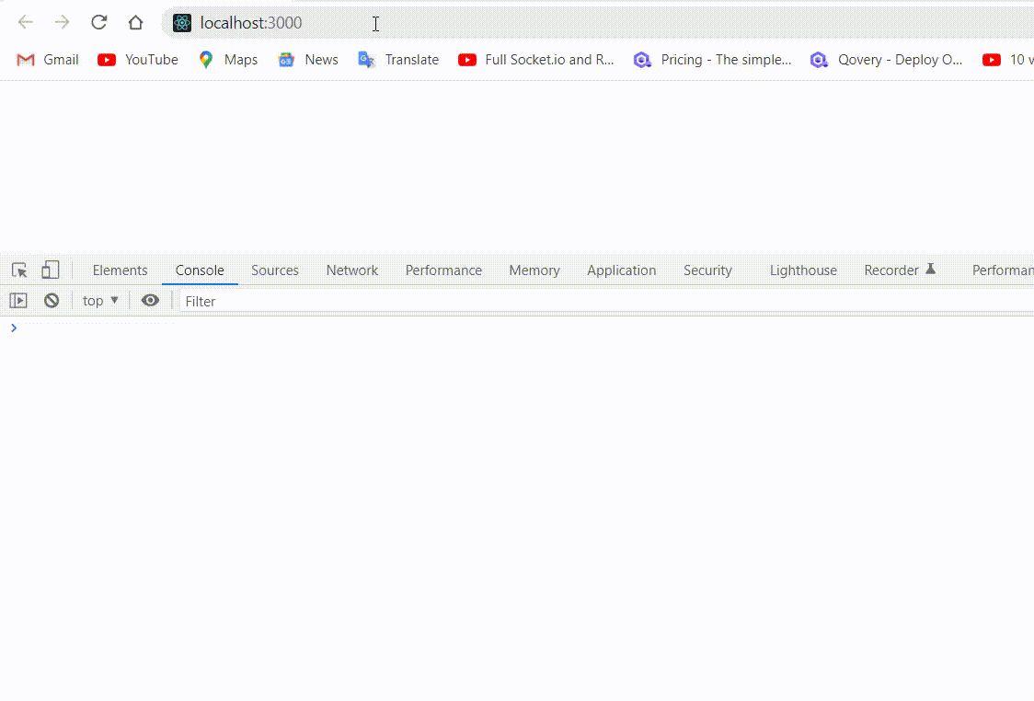Switch to the Elements panel
1034x701 pixels.
pos(120,270)
